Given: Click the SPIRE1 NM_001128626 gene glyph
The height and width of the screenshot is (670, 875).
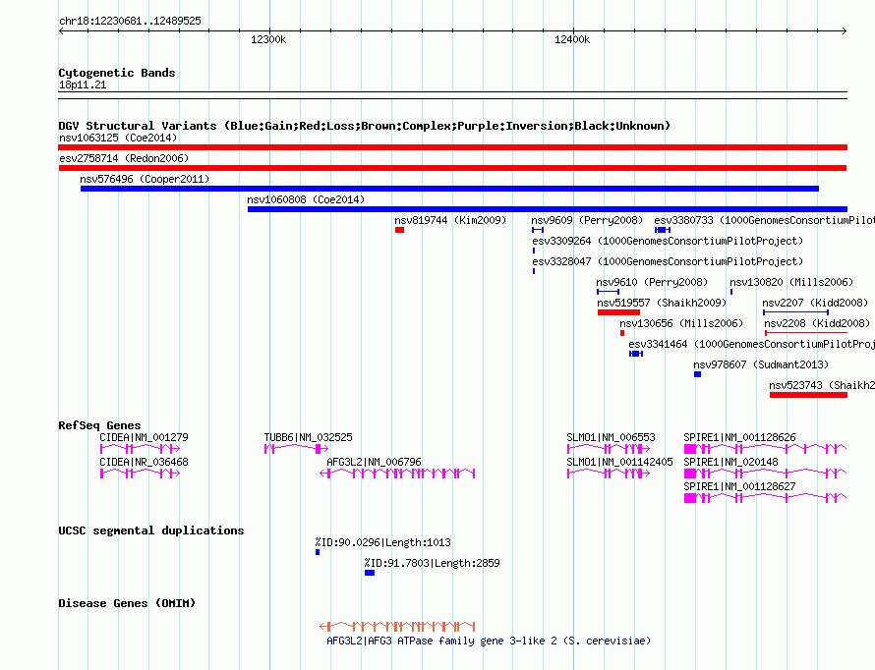Looking at the screenshot, I should (x=766, y=449).
